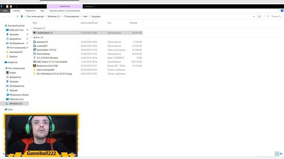Click the quick access toolbar dropdown arrow

pos(14,7)
